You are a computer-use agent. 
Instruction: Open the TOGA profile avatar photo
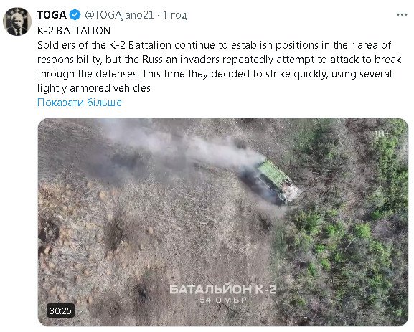[x=17, y=22]
